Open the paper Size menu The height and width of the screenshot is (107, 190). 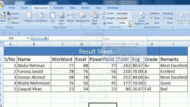click(x=53, y=18)
